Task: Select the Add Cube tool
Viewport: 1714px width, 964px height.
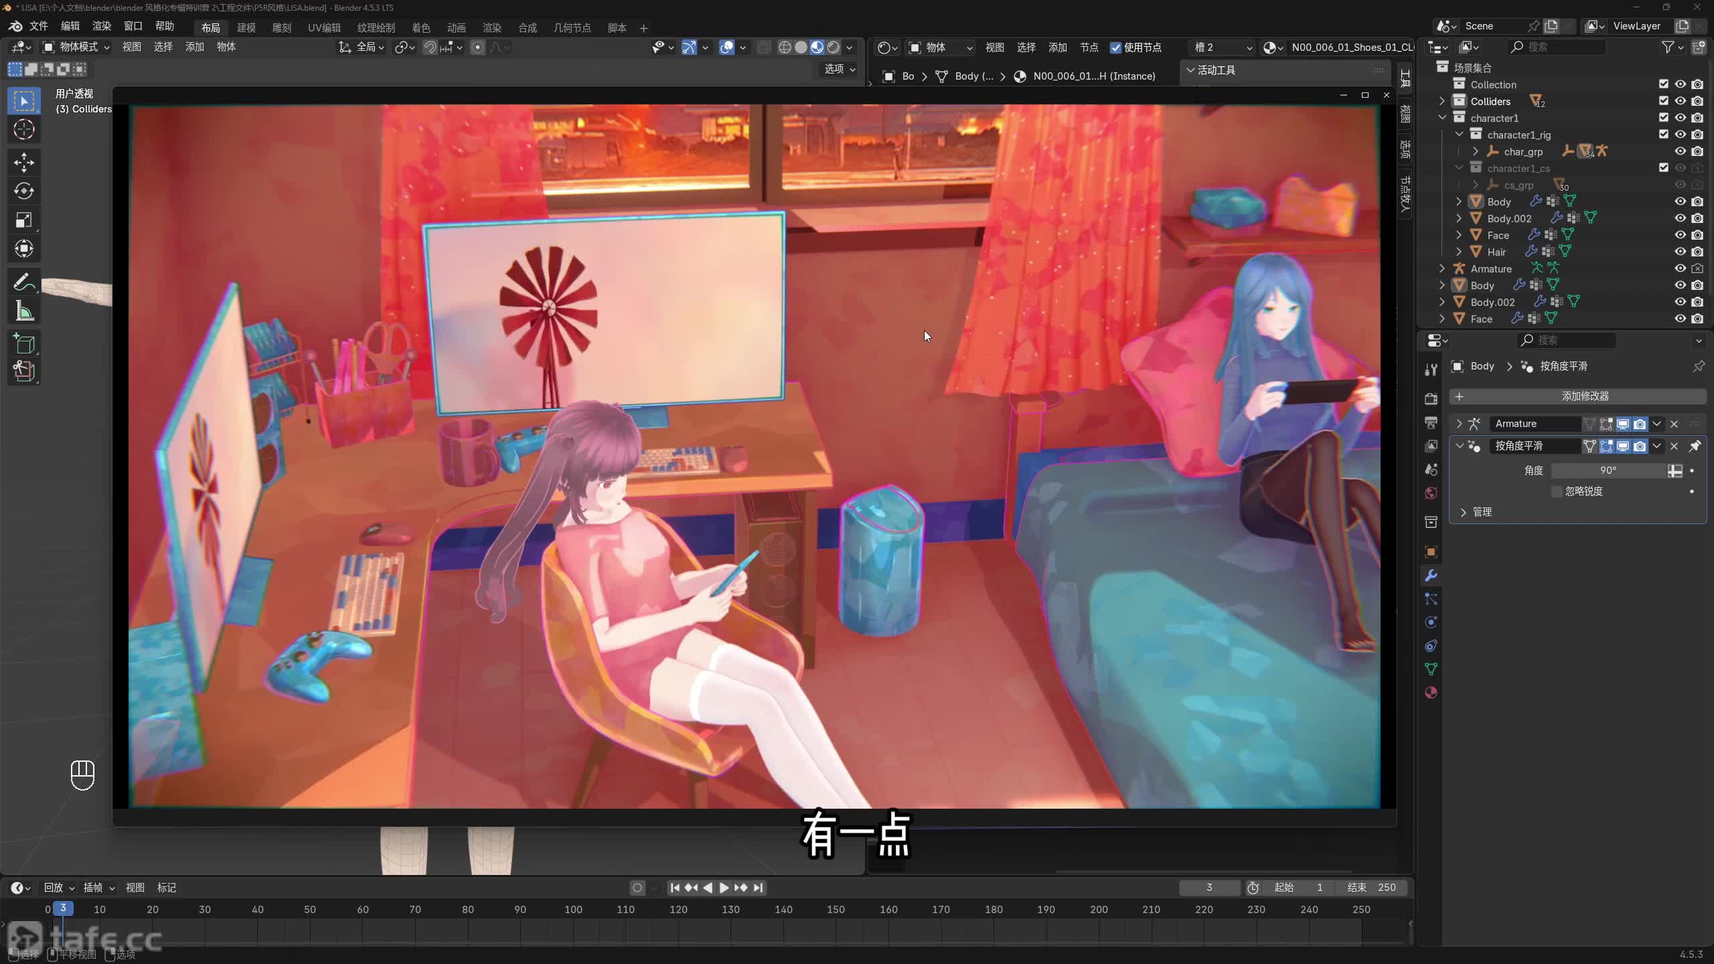Action: (x=24, y=343)
